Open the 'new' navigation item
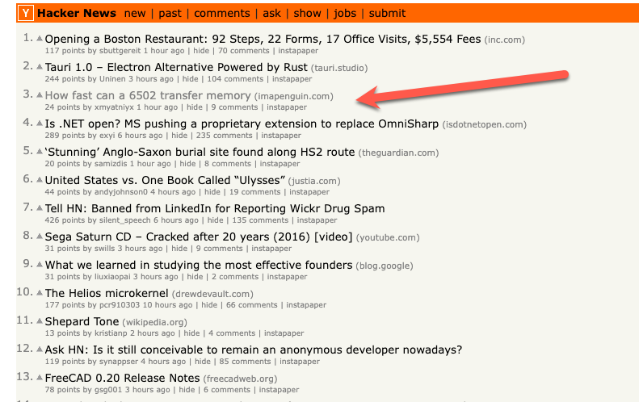 135,13
